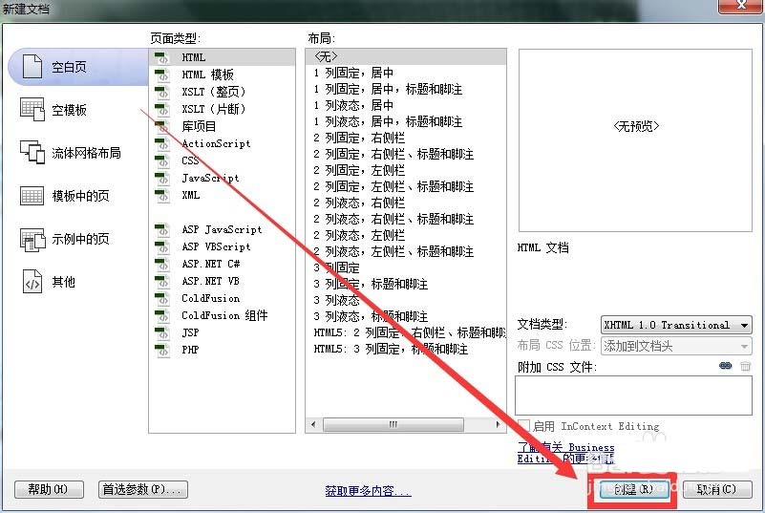
Task: Click the Cancel (取消) button
Action: 715,489
